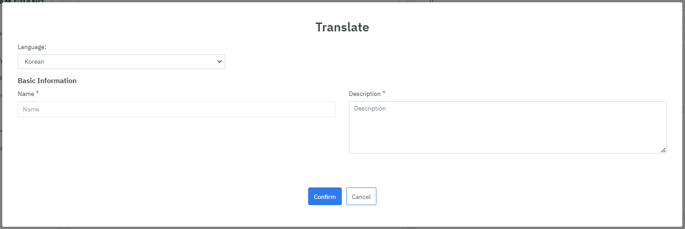This screenshot has width=685, height=229.
Task: Click the dimmed GRAND logo behind dialog
Action: [27, 1]
